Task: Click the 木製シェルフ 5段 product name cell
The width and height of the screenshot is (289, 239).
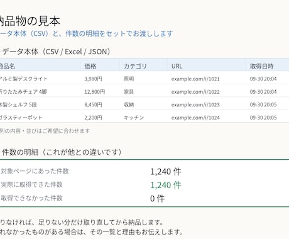Action: tap(18, 104)
